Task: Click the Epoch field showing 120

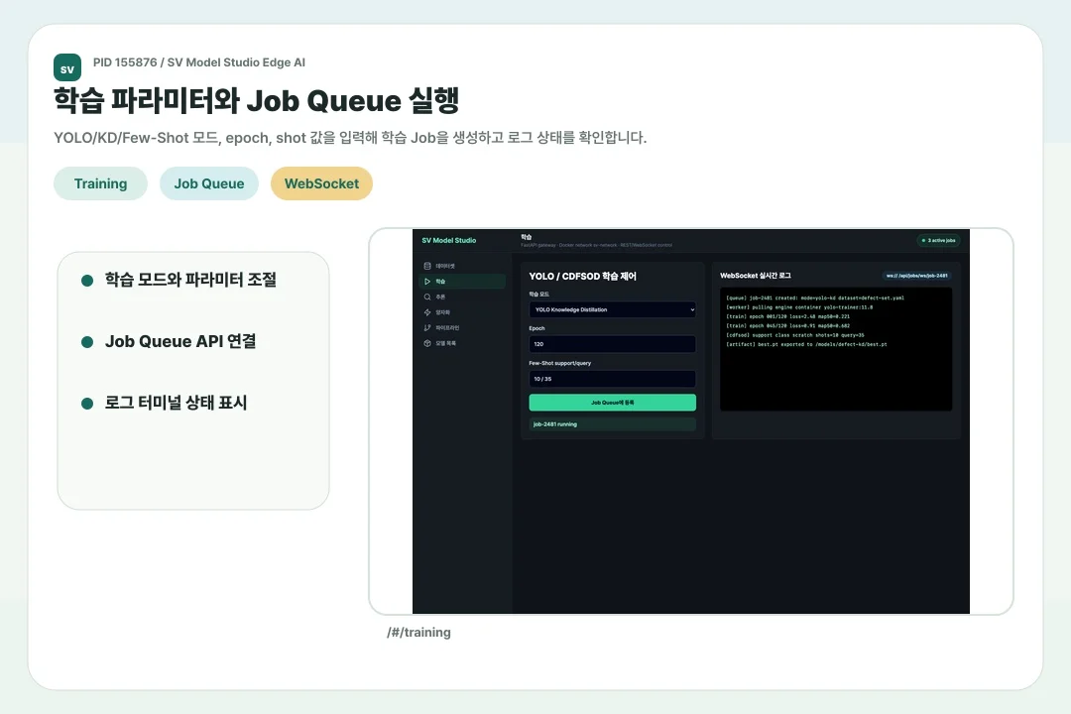Action: (x=612, y=344)
